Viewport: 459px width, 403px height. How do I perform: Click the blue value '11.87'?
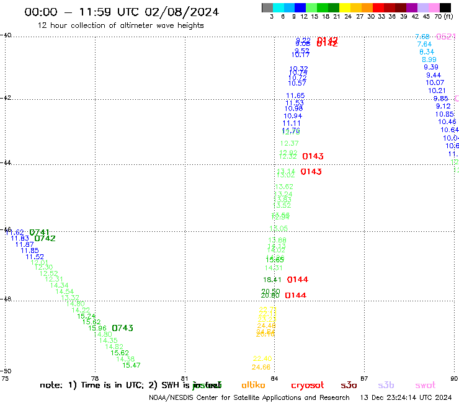point(24,245)
